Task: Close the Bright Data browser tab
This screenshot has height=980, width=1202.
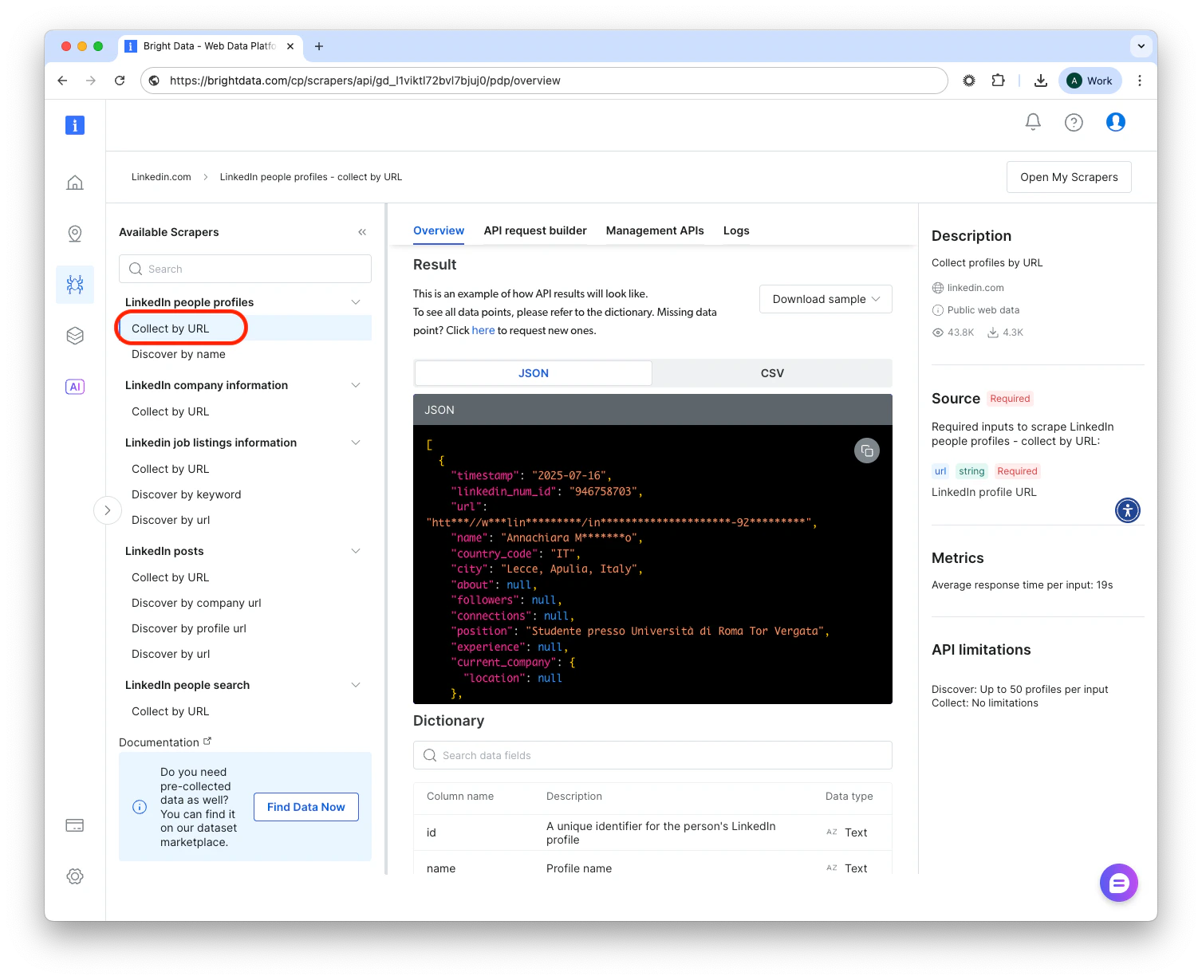Action: point(290,46)
